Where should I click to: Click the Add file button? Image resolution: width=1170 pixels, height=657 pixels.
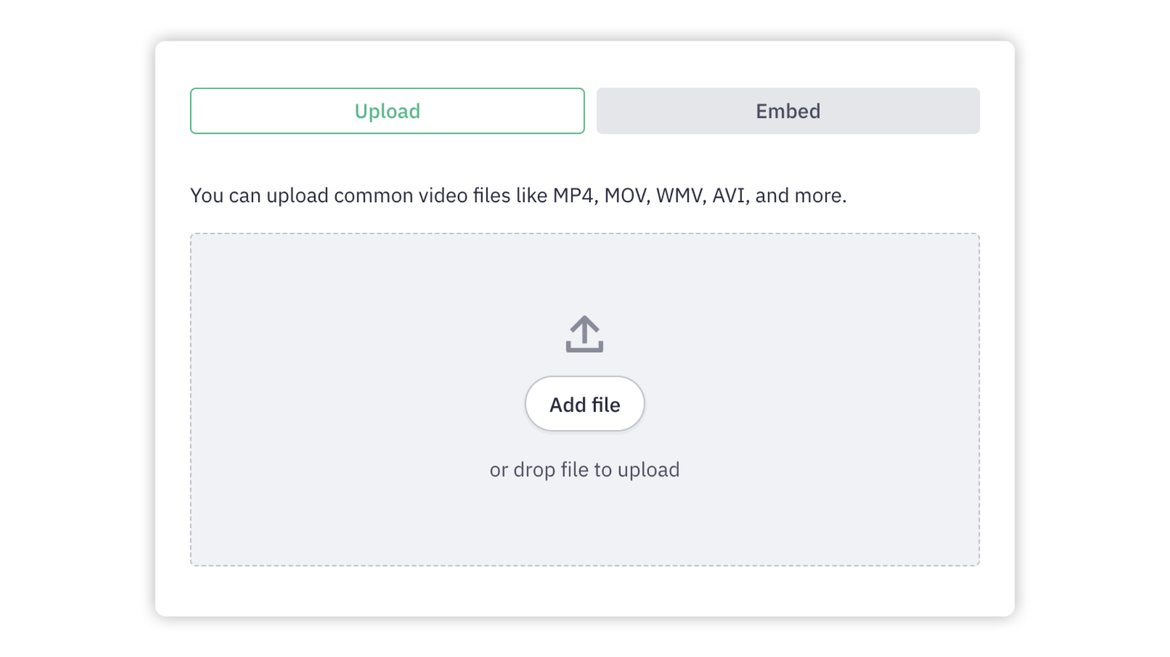point(584,404)
